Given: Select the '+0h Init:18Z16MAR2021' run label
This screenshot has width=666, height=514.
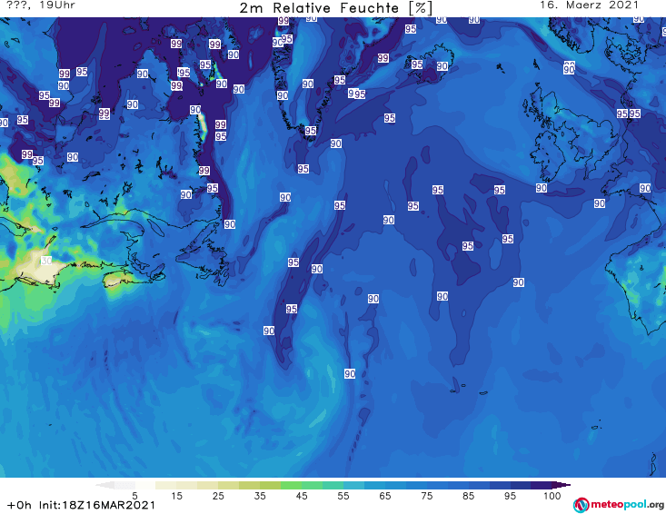Looking at the screenshot, I should pyautogui.click(x=81, y=505).
